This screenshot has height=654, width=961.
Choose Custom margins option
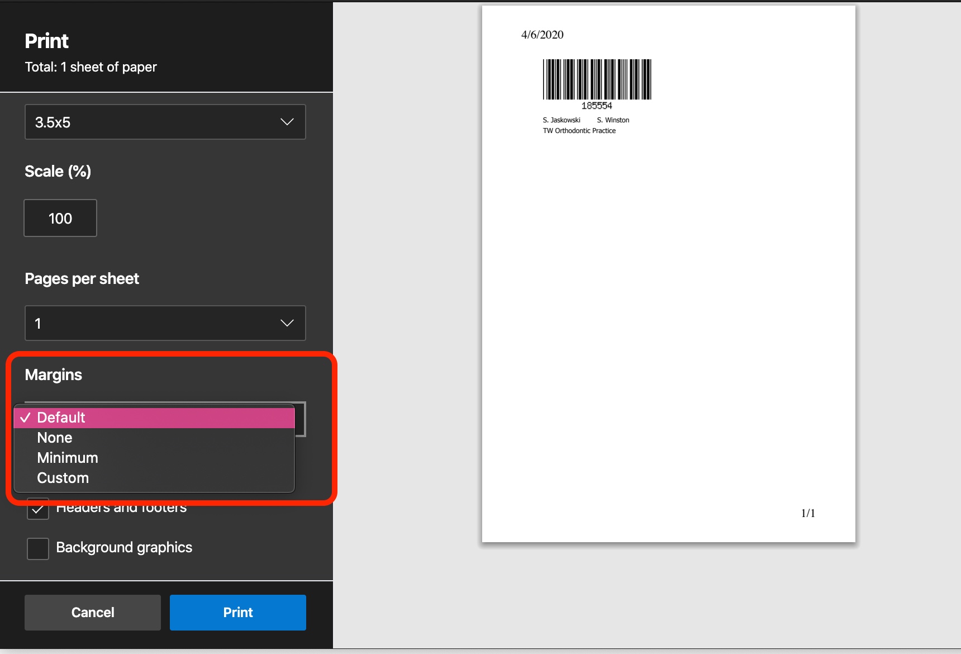pyautogui.click(x=154, y=478)
